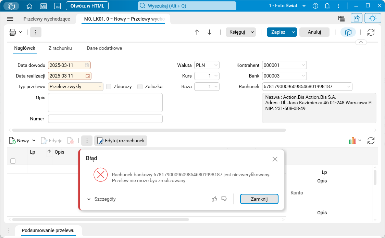Refresh the positions grid
385x238 pixels.
pos(371,141)
